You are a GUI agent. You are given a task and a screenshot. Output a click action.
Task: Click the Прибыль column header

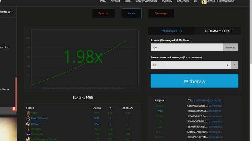tap(128, 108)
